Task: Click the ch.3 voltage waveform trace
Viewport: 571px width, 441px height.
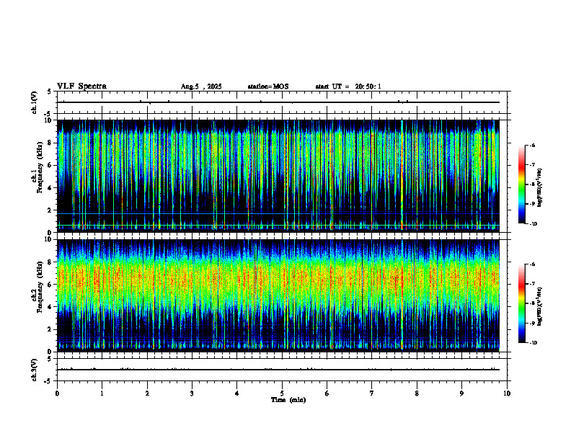Action: tap(278, 370)
